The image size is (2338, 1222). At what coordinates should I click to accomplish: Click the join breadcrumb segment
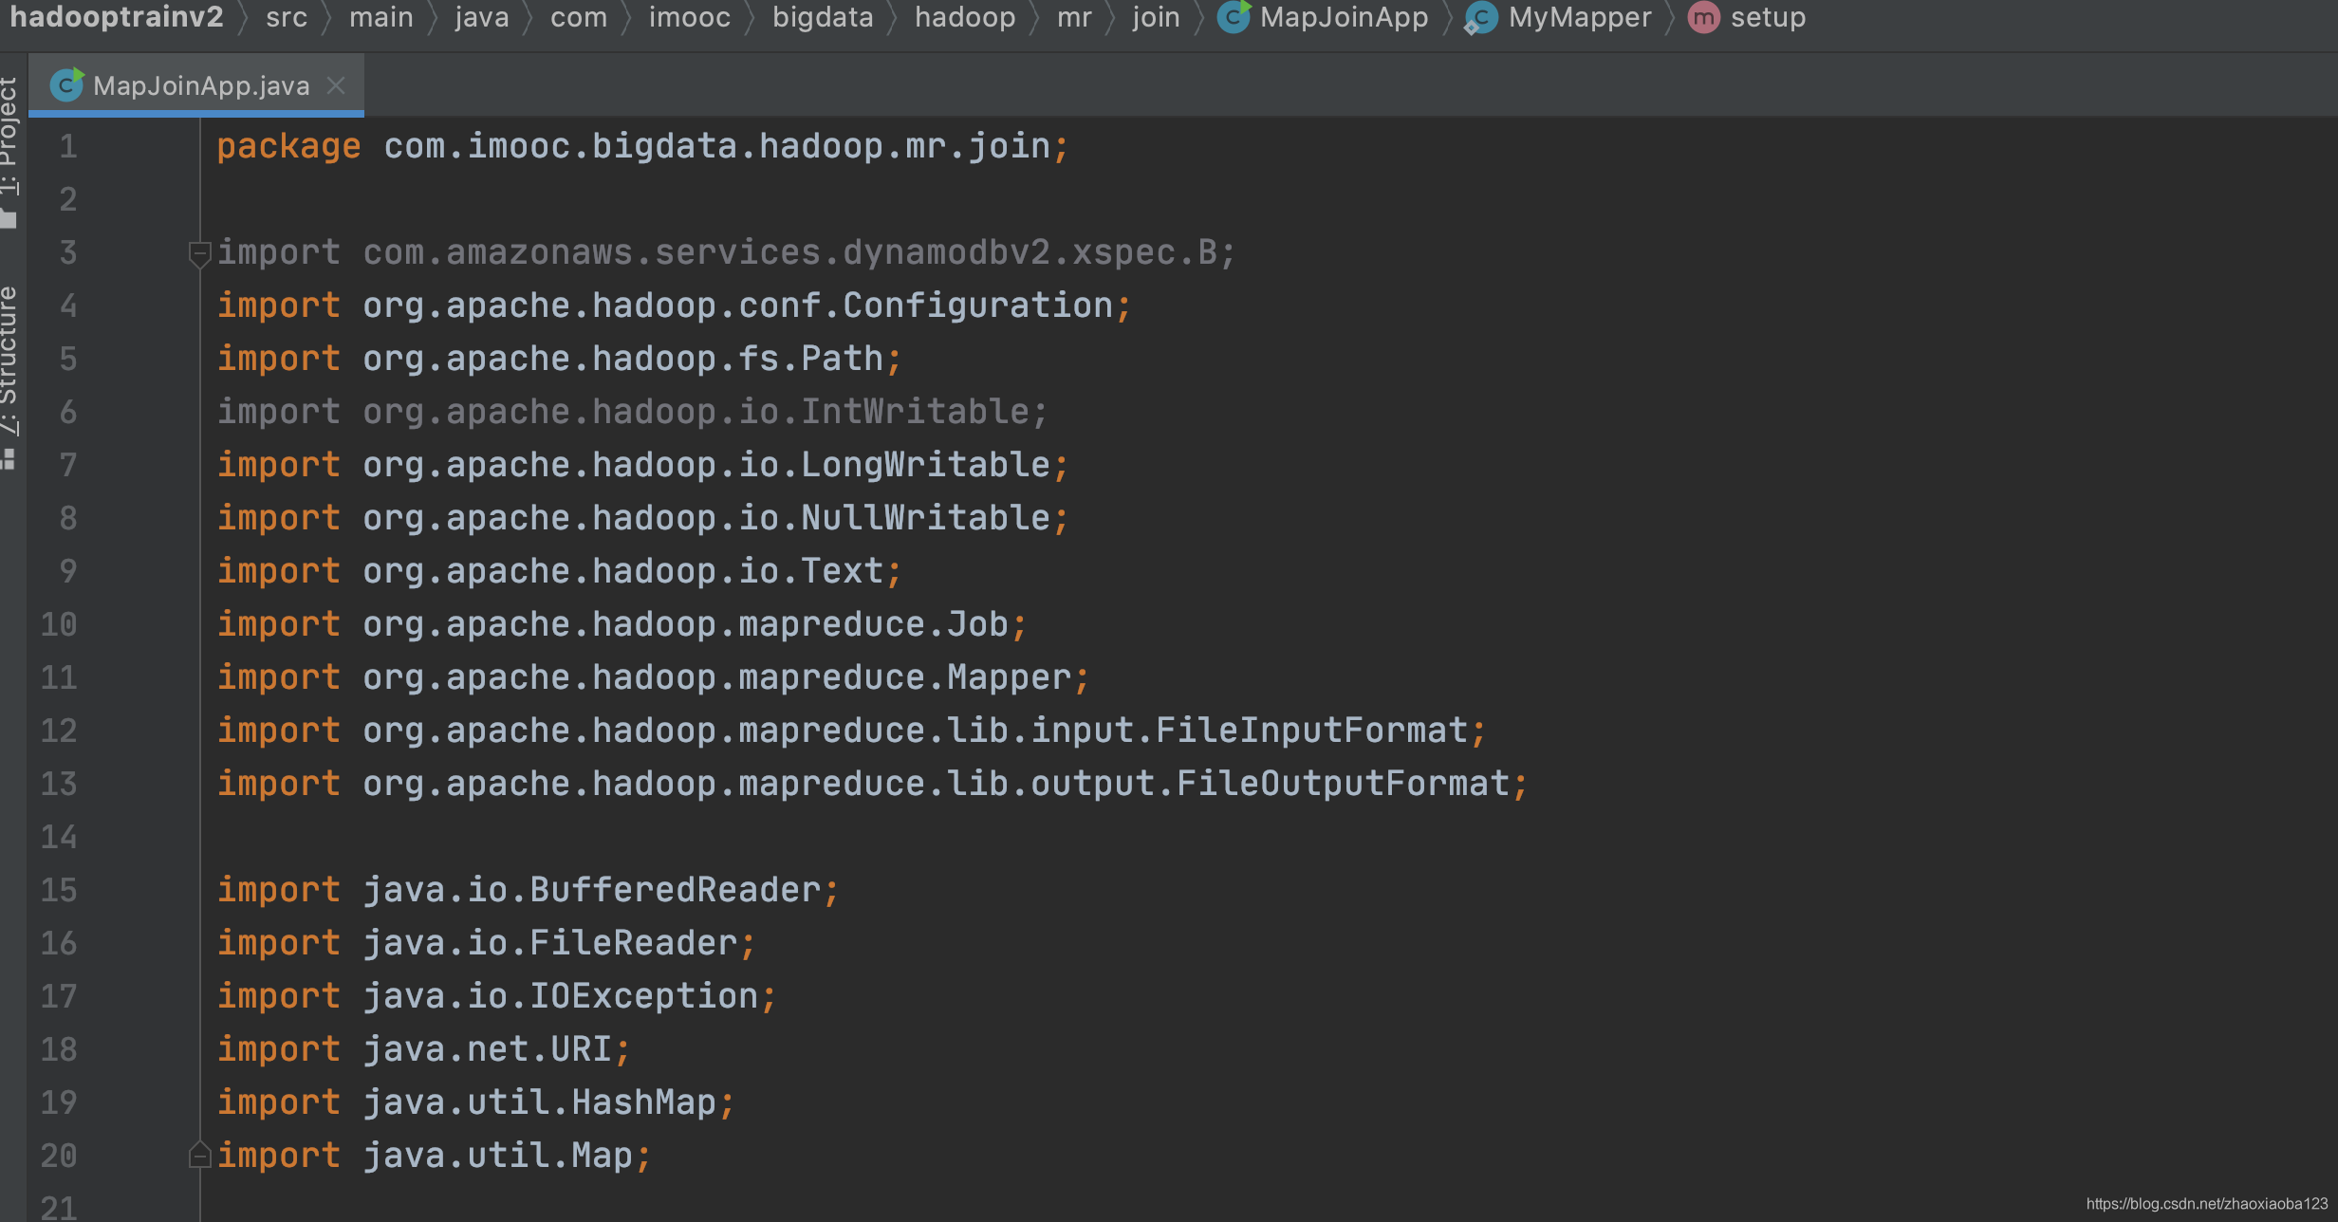pos(1156,17)
